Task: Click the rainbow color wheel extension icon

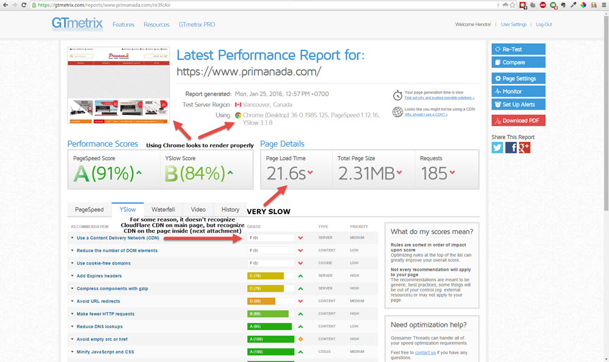Action: click(x=583, y=5)
